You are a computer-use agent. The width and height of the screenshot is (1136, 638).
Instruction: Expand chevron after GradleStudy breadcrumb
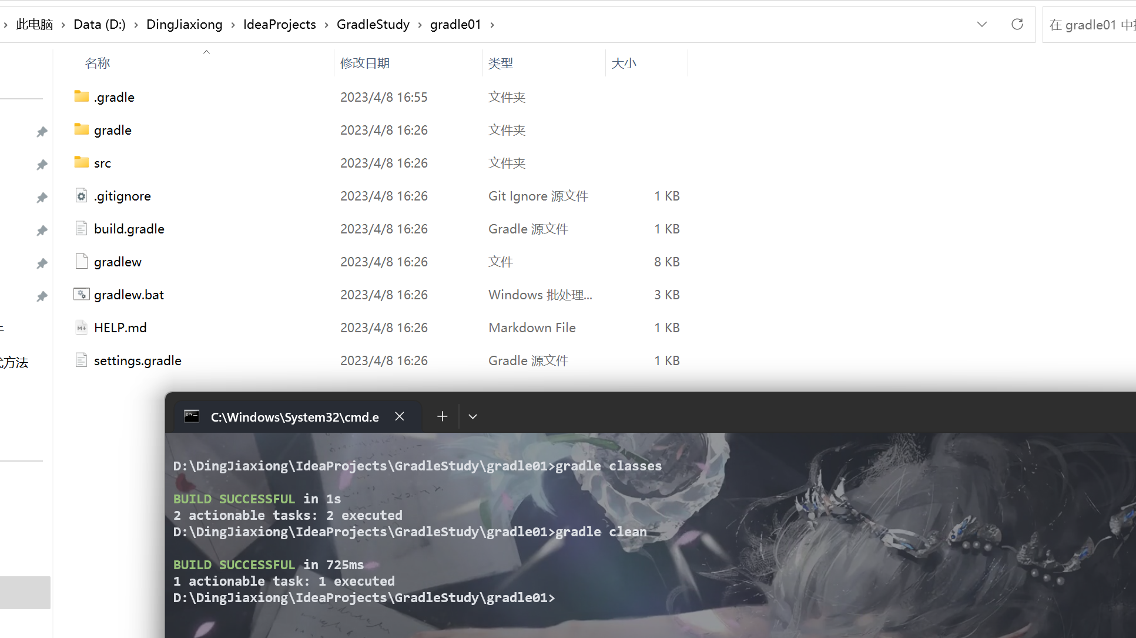(x=420, y=25)
